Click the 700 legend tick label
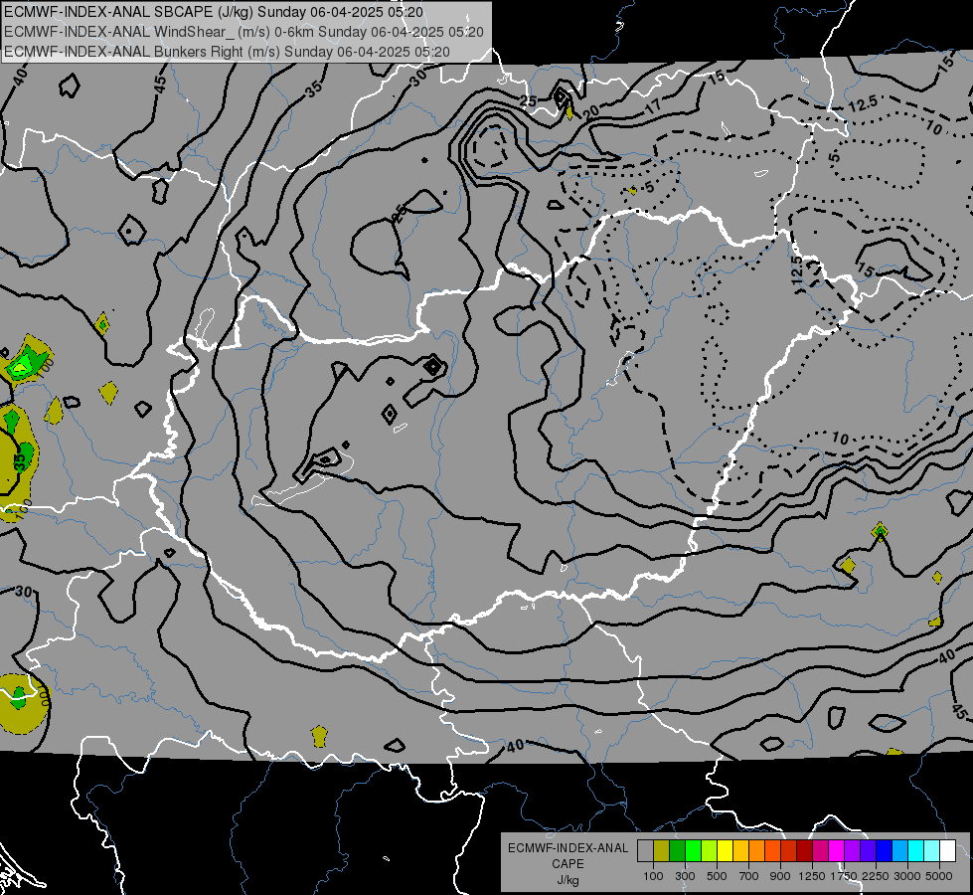973x895 pixels. pos(748,876)
